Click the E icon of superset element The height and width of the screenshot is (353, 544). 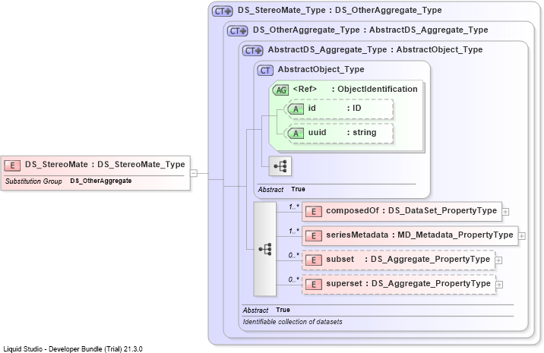314,285
